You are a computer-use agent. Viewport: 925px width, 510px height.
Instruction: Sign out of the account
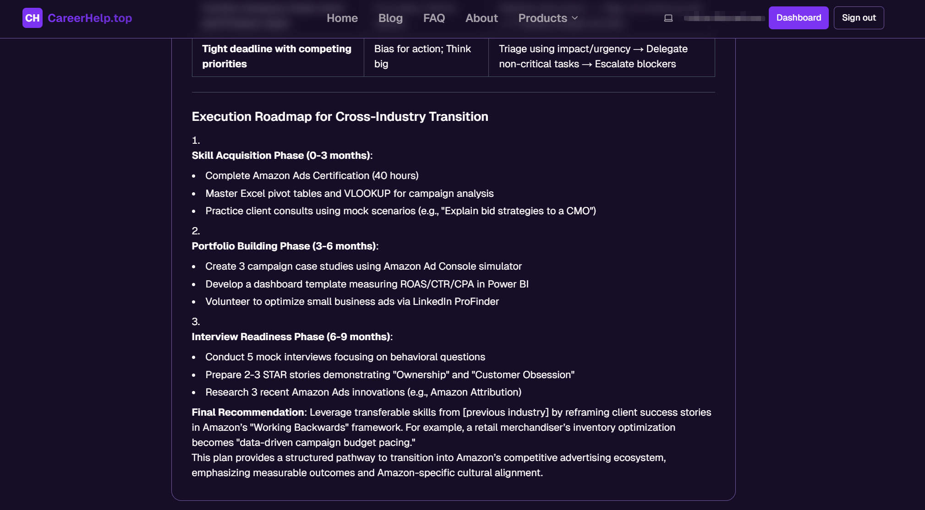click(859, 18)
